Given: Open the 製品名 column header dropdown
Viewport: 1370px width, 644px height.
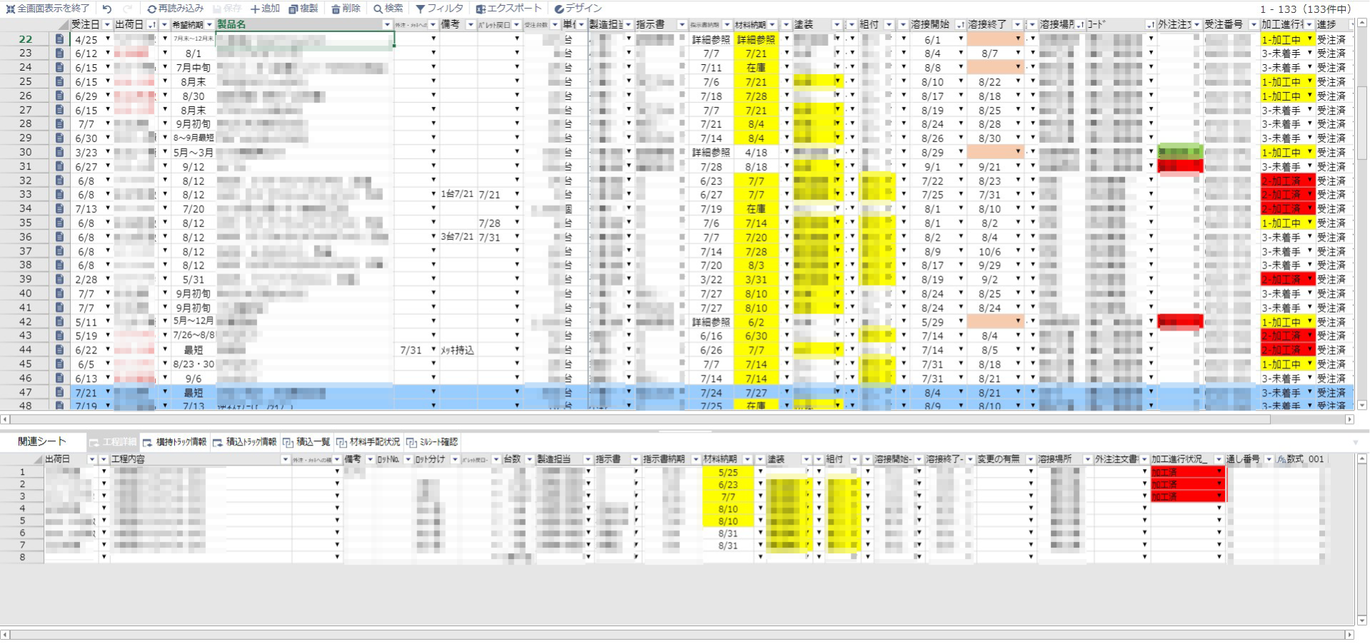Looking at the screenshot, I should [x=387, y=25].
